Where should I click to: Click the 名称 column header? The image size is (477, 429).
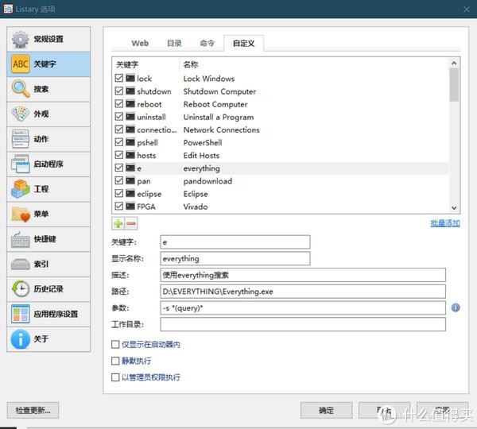tap(191, 64)
